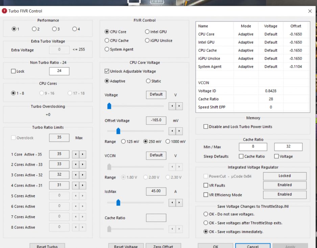Increase 4 Cores Active ratio
Image resolution: width=317 pixels, height=248 pixels.
click(x=82, y=185)
